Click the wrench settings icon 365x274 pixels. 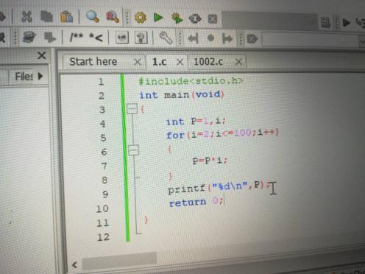[166, 38]
